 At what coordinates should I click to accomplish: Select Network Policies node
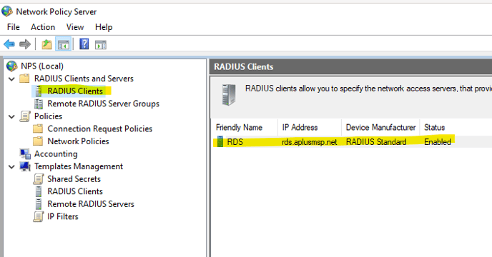click(x=78, y=141)
